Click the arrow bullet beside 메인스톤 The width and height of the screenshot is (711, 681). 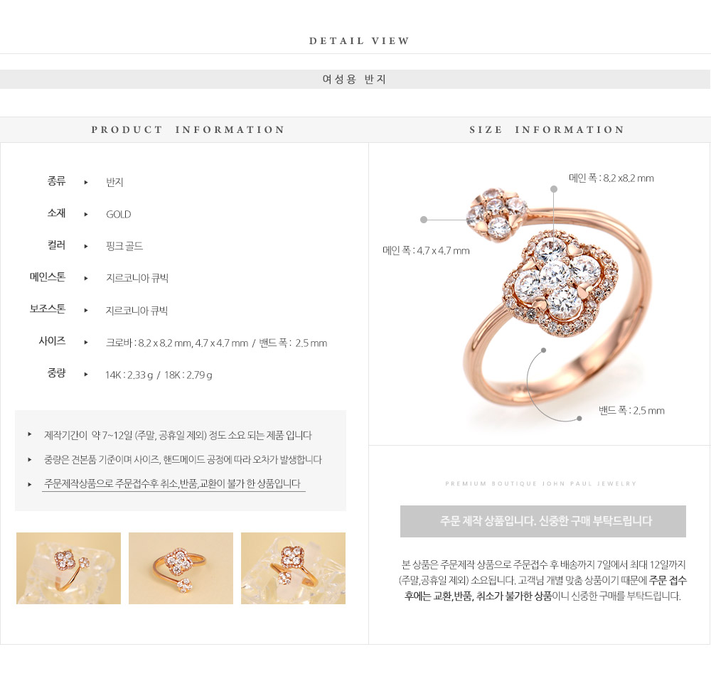point(86,279)
